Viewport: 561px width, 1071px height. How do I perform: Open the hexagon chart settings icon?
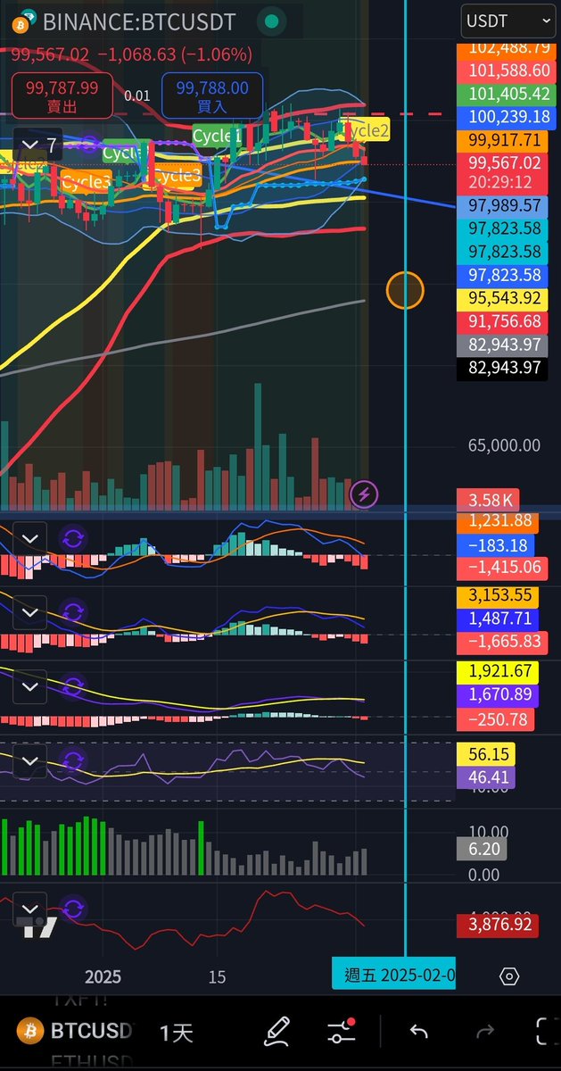(x=509, y=976)
